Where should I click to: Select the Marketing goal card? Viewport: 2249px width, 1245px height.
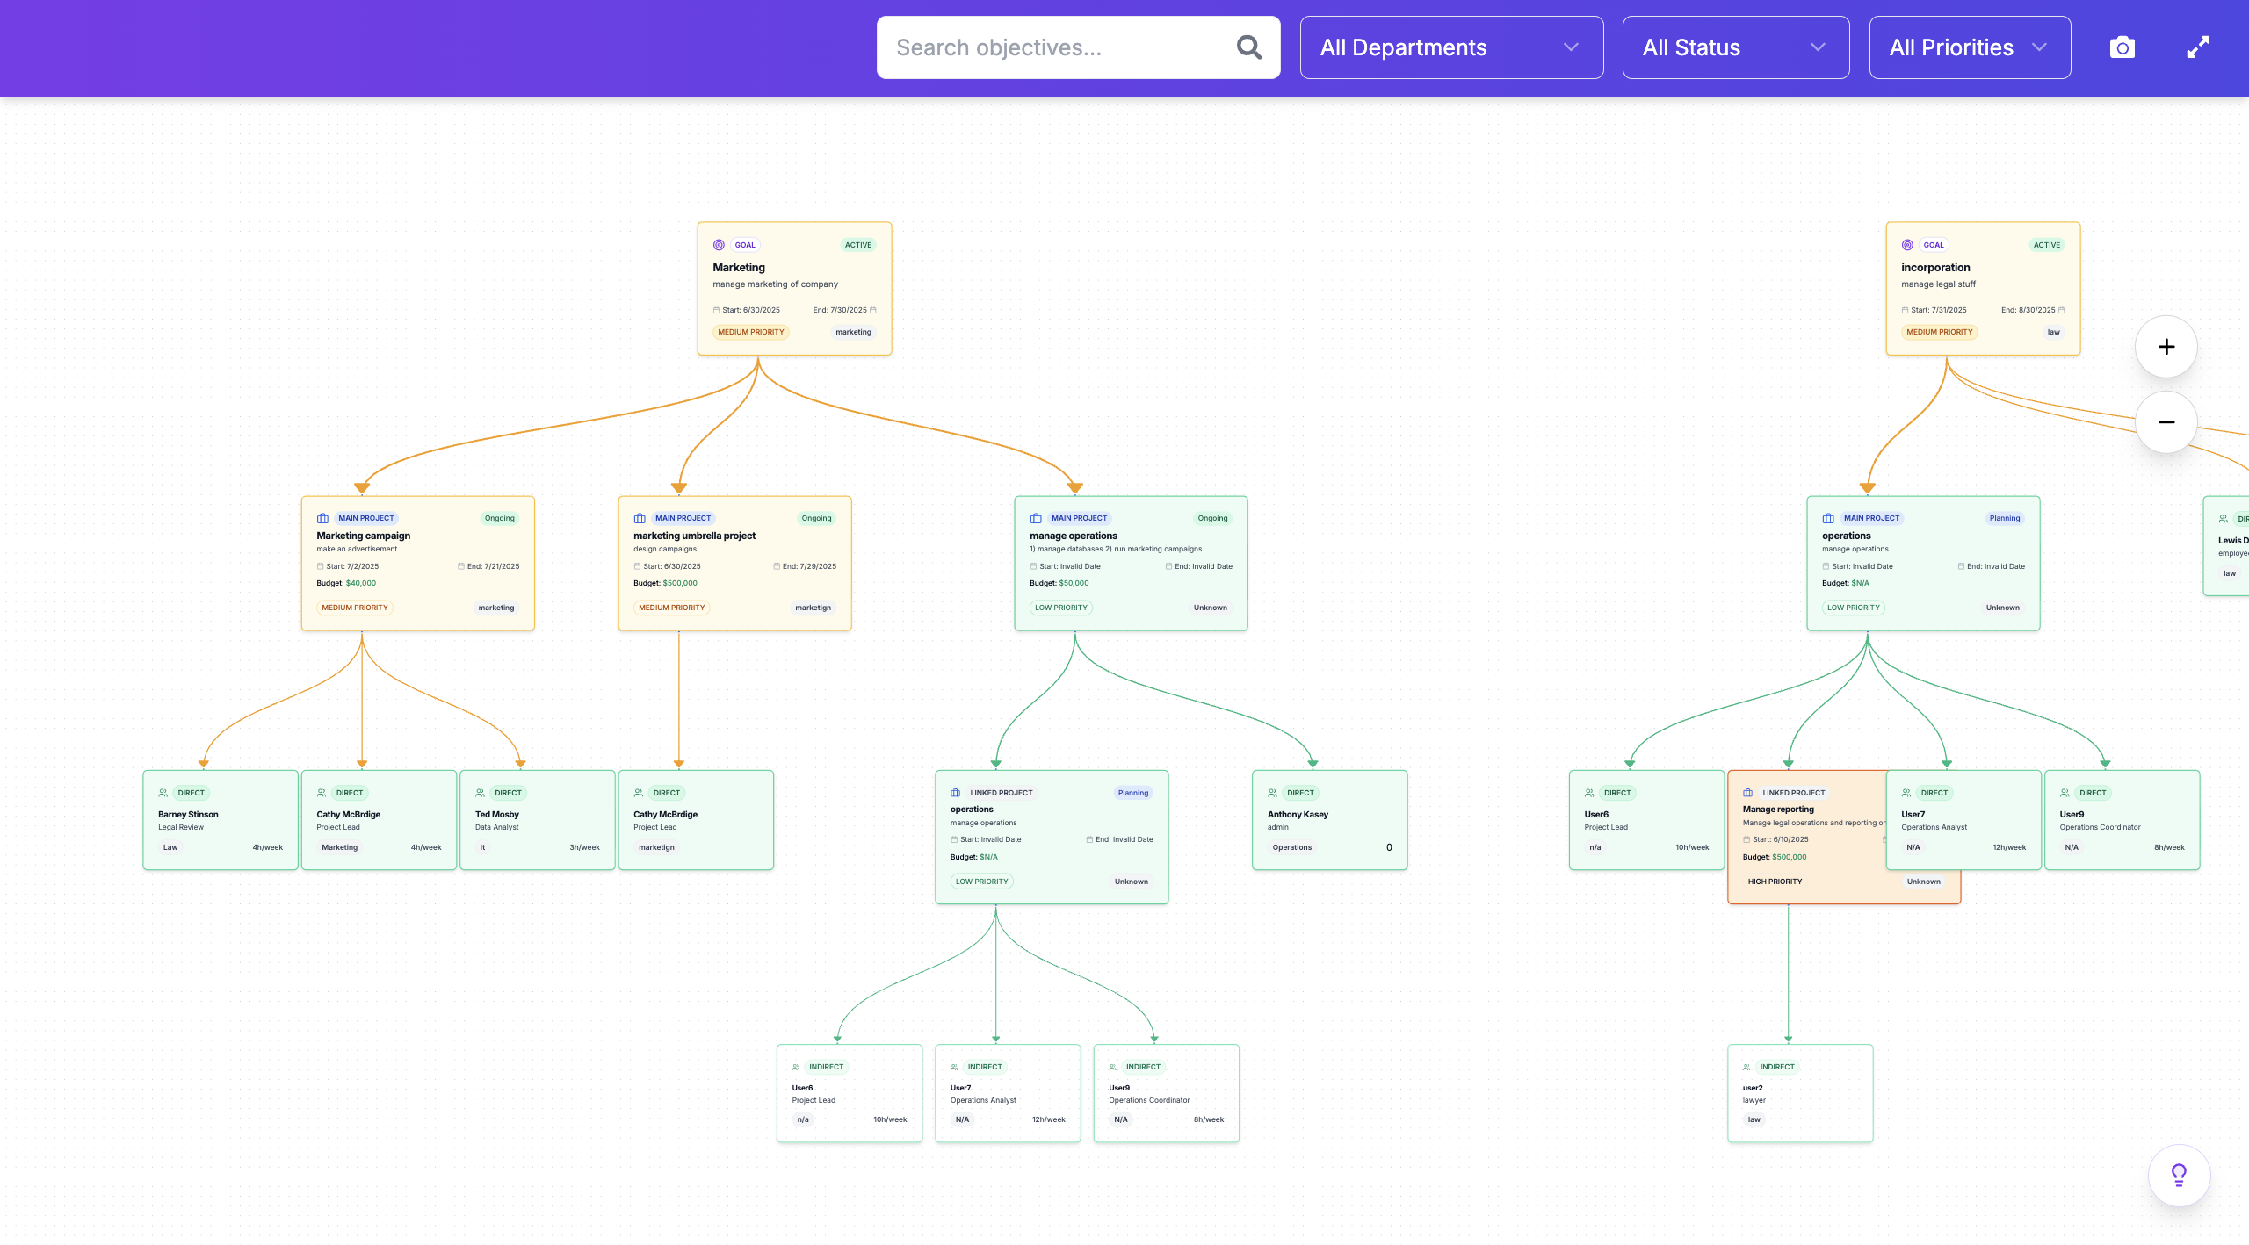point(794,290)
